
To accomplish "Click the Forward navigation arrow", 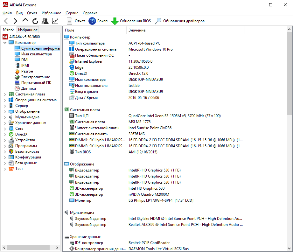I will click(x=15, y=21).
